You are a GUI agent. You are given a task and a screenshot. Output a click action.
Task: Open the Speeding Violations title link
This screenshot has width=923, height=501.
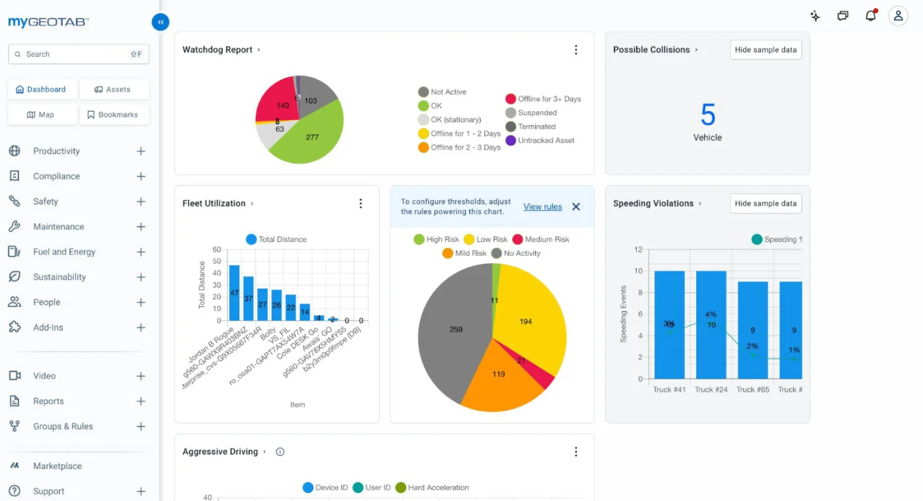[653, 204]
